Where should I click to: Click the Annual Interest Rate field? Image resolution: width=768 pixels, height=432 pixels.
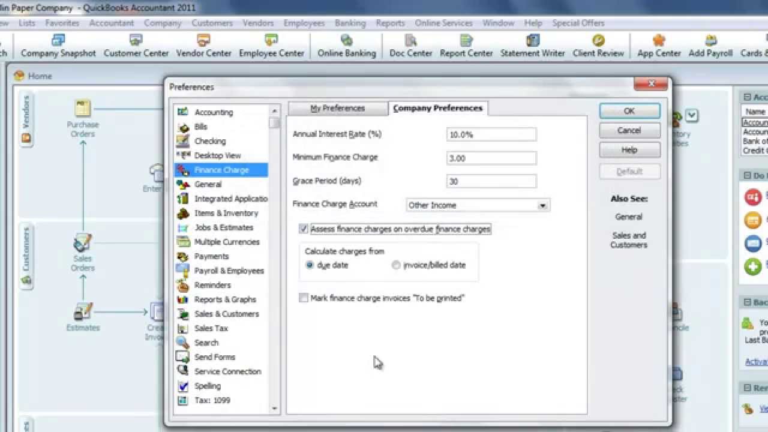(491, 134)
